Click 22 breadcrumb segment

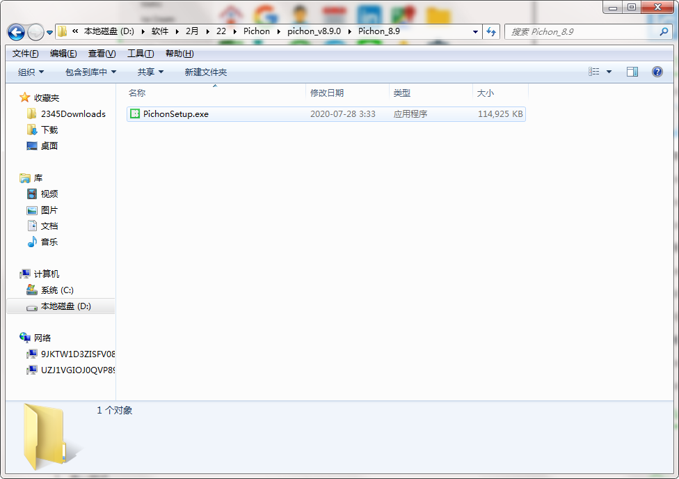tap(221, 31)
